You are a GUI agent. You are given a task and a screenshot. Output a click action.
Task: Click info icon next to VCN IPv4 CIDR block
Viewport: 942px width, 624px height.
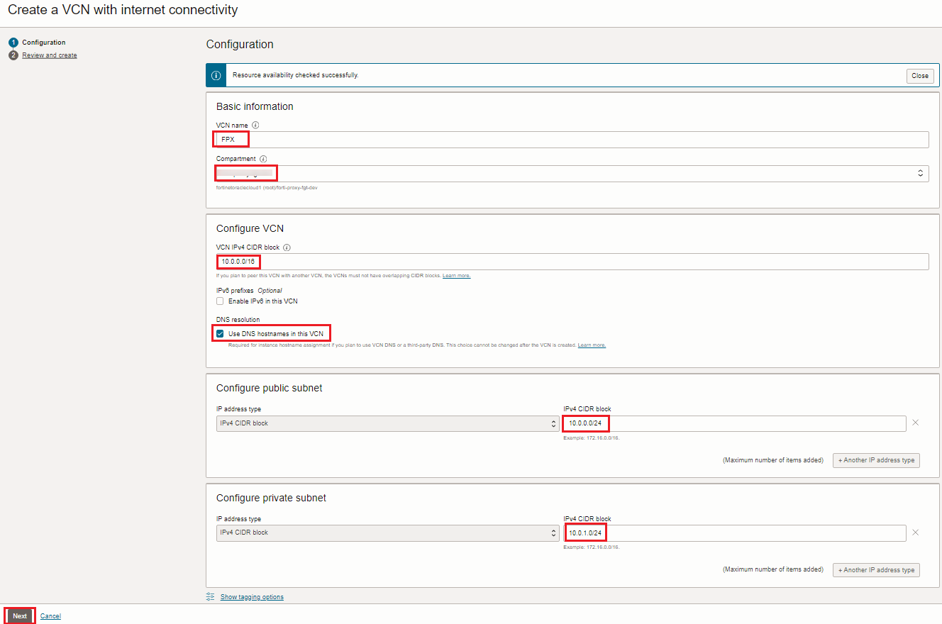tap(287, 247)
